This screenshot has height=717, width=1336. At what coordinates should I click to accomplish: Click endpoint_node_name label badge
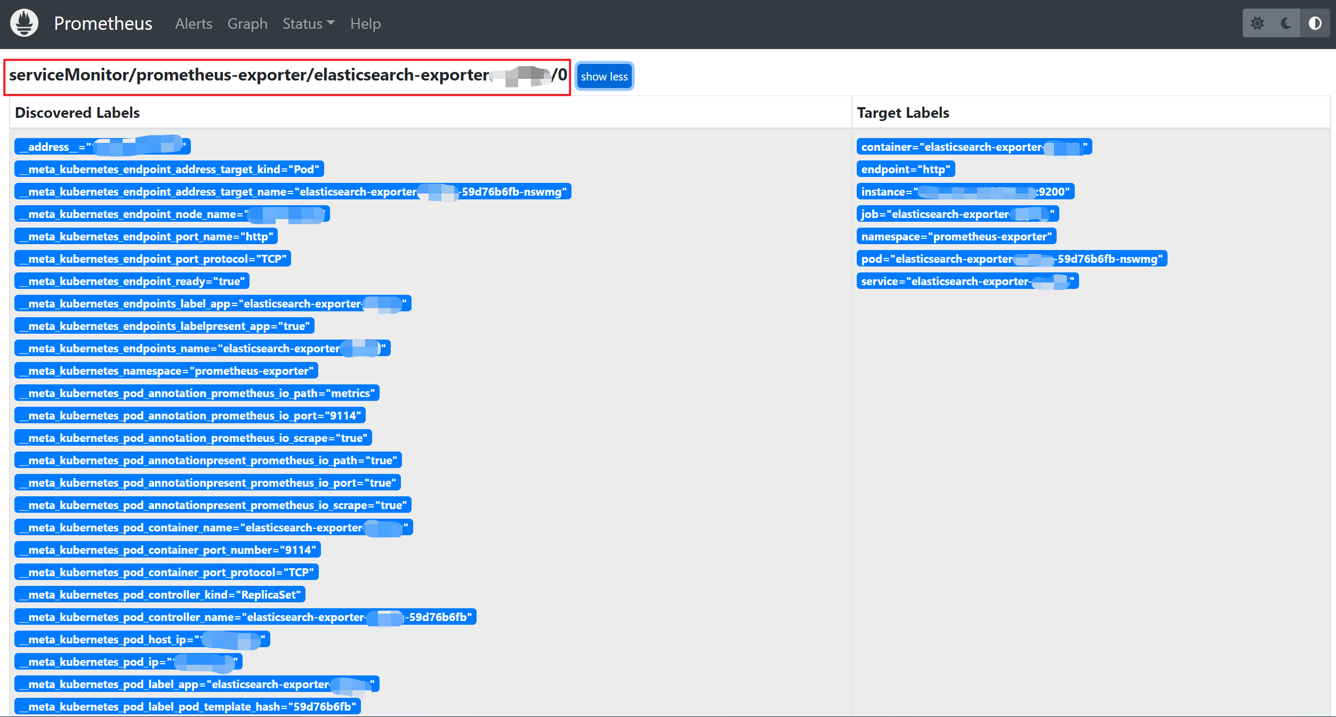(172, 214)
